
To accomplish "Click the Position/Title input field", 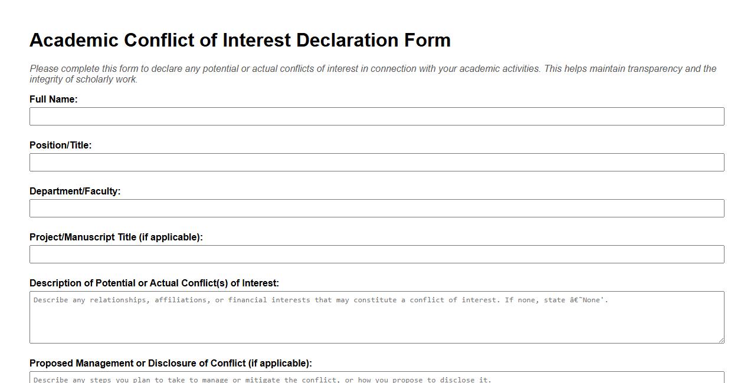I will (x=376, y=162).
